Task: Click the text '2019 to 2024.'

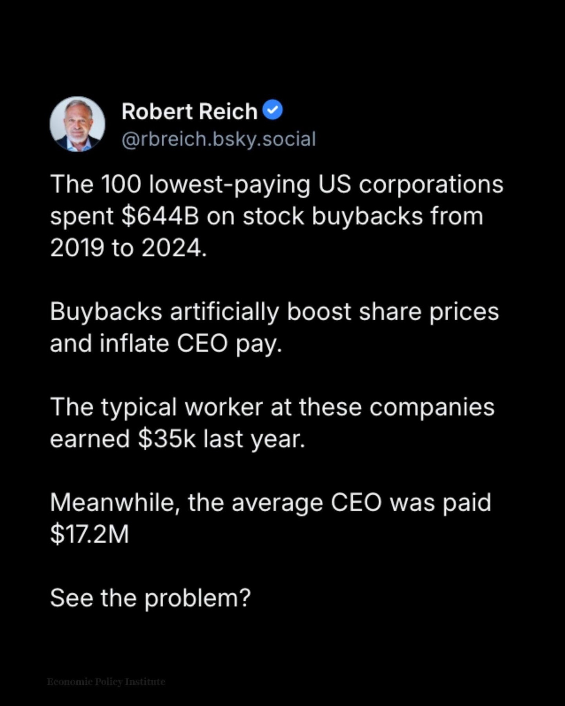Action: pyautogui.click(x=128, y=248)
